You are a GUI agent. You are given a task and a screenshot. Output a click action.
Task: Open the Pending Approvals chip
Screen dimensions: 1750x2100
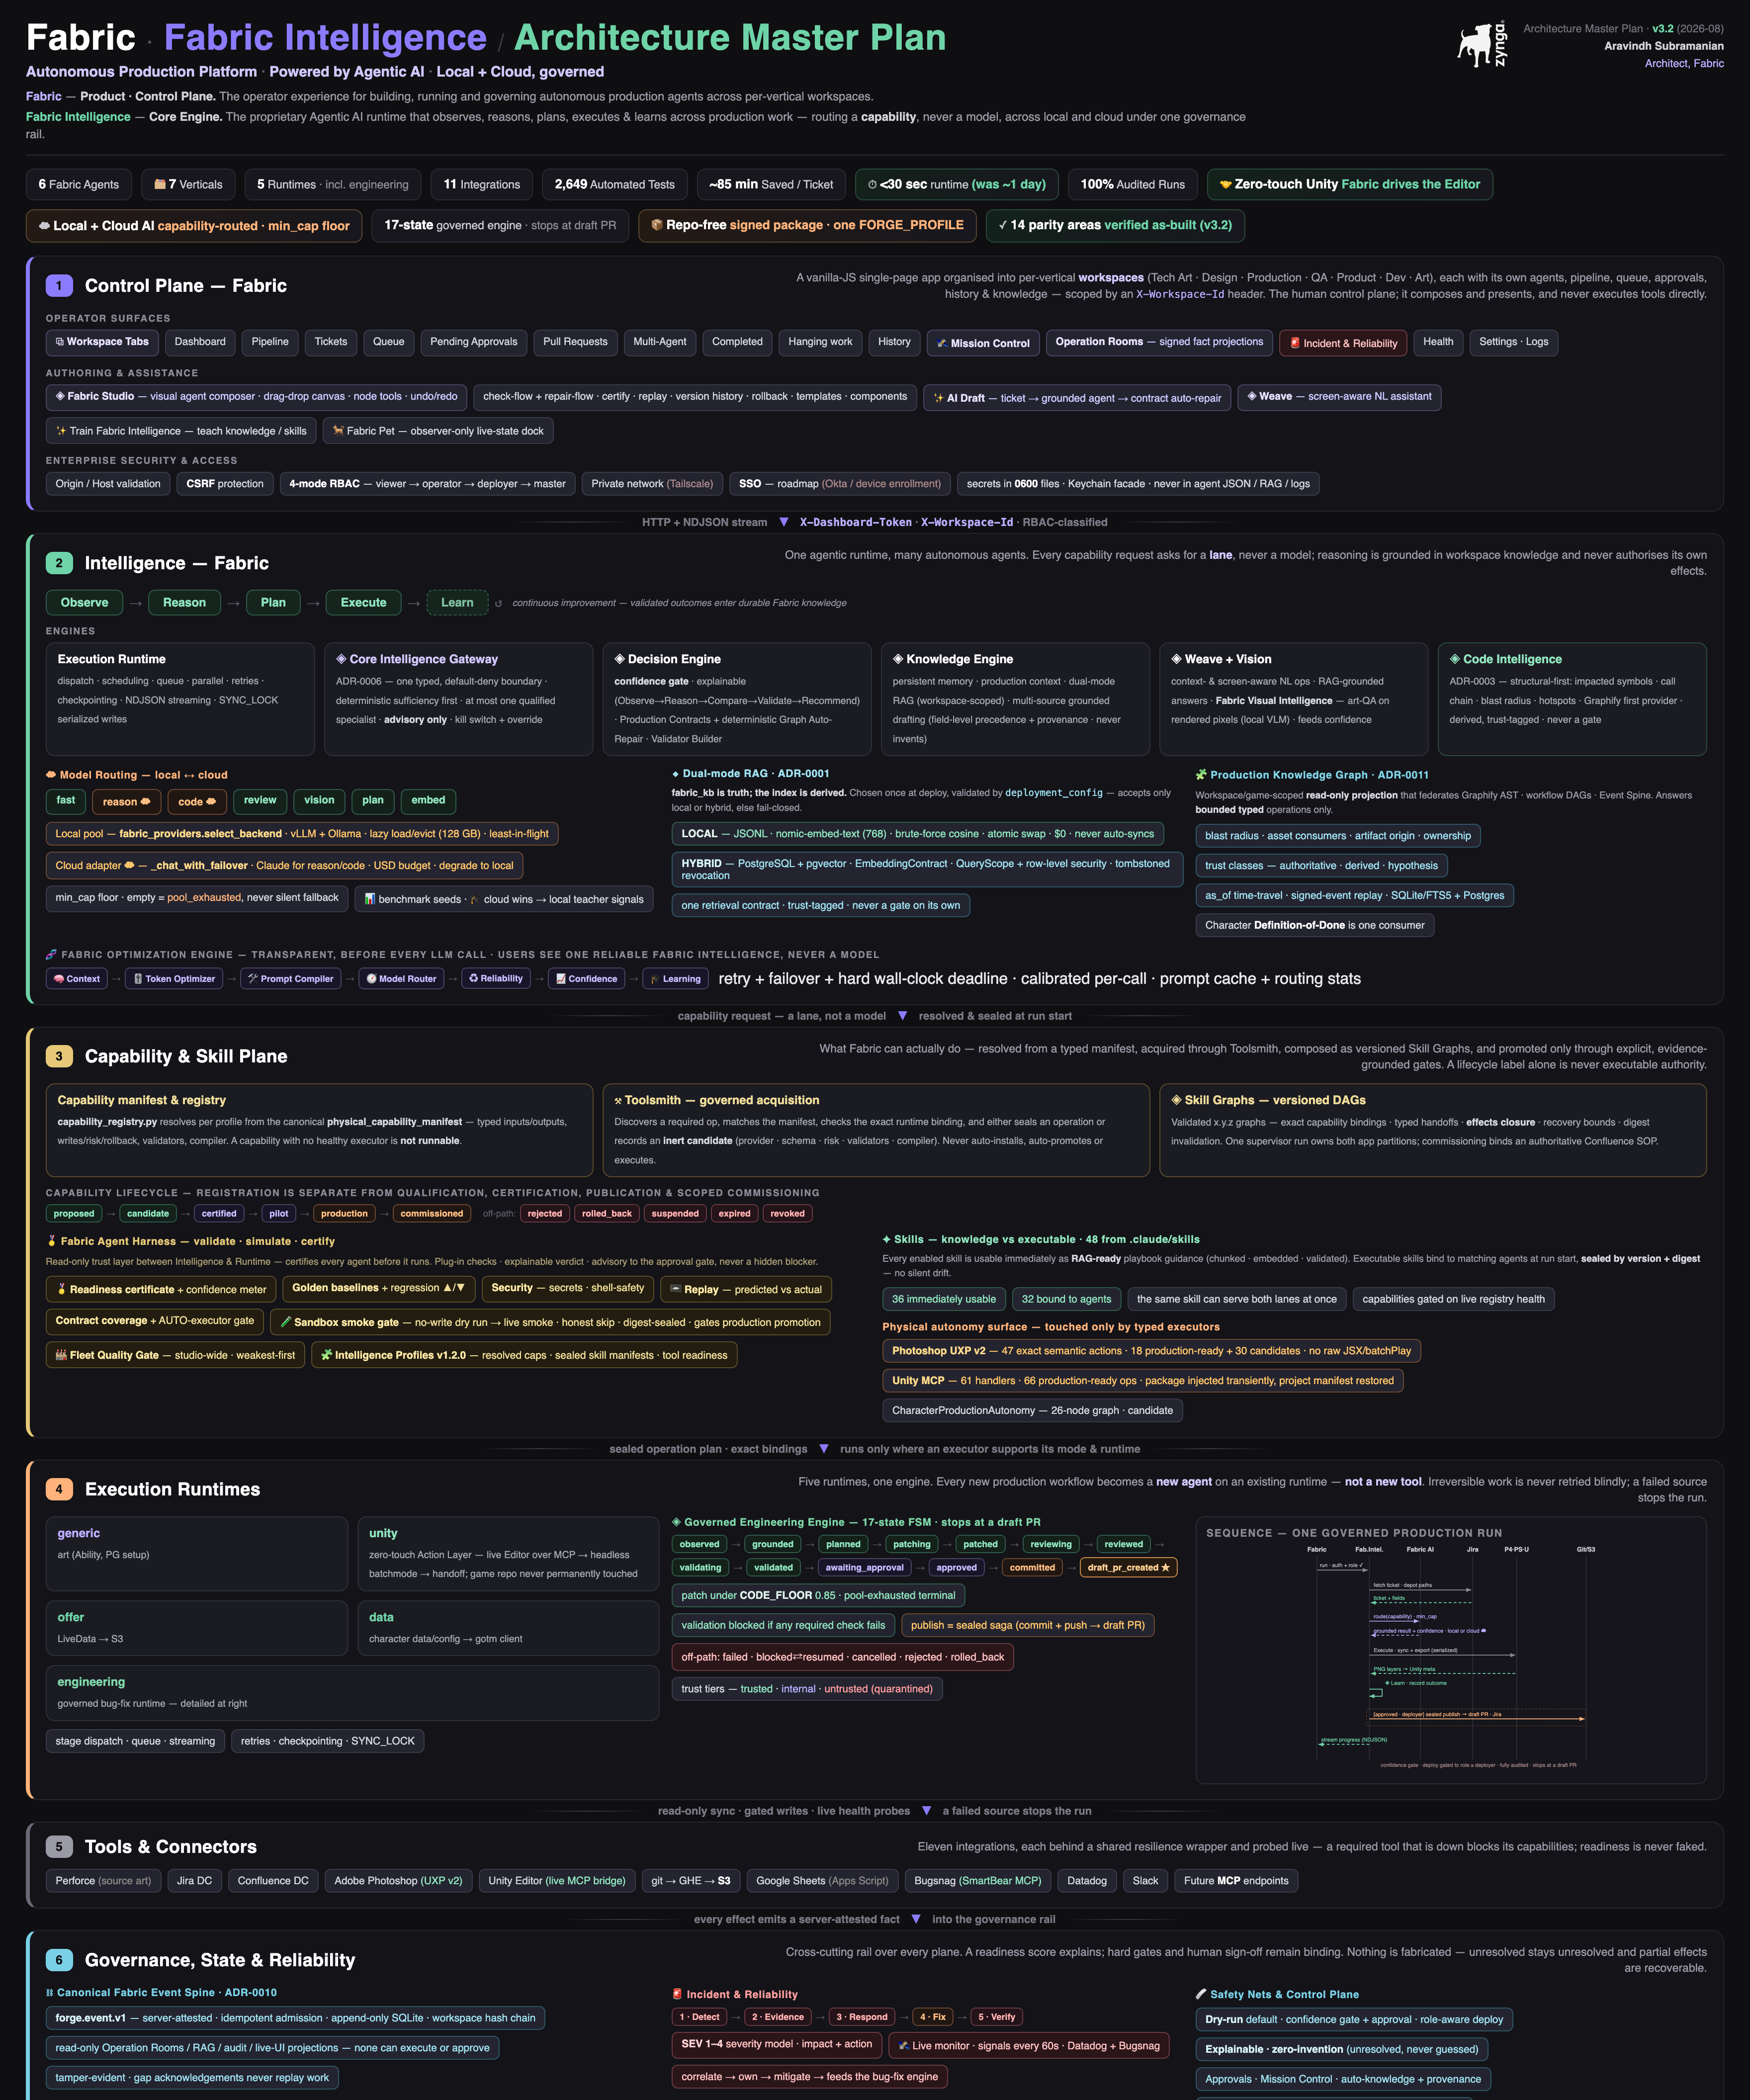tap(474, 342)
